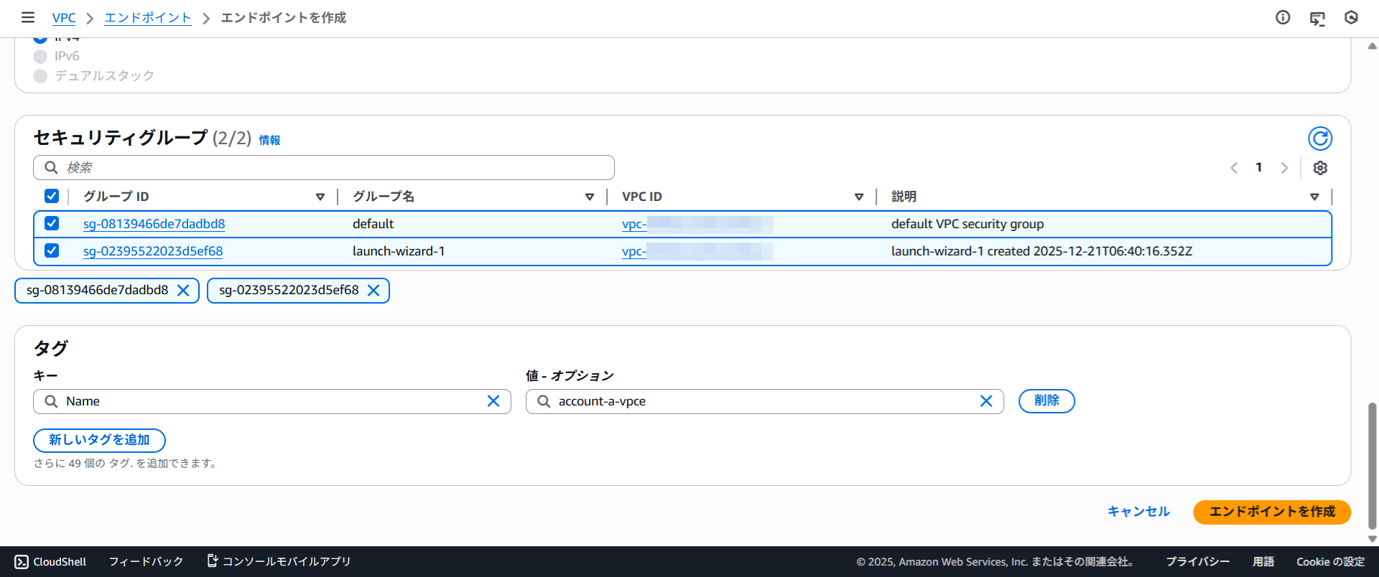Go to VPC breadcrumb link

click(x=64, y=18)
